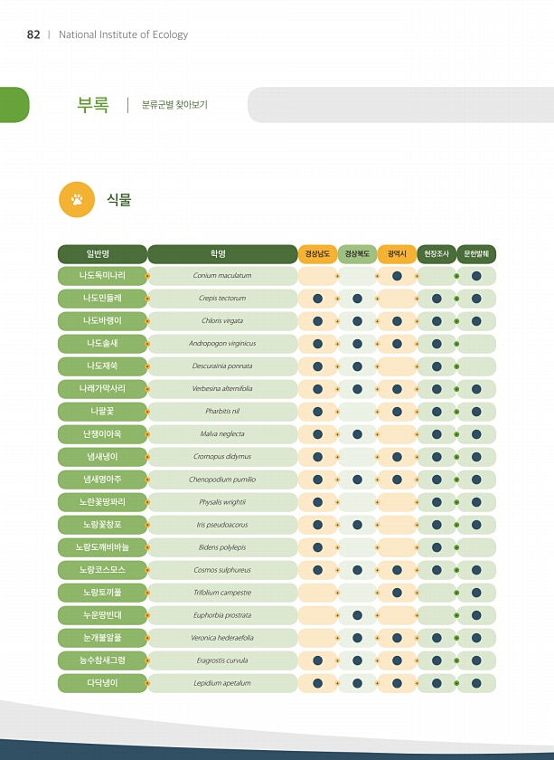Click the 광역시 dot for 눈개불알풀
Viewport: 554px width, 760px height.
(397, 638)
